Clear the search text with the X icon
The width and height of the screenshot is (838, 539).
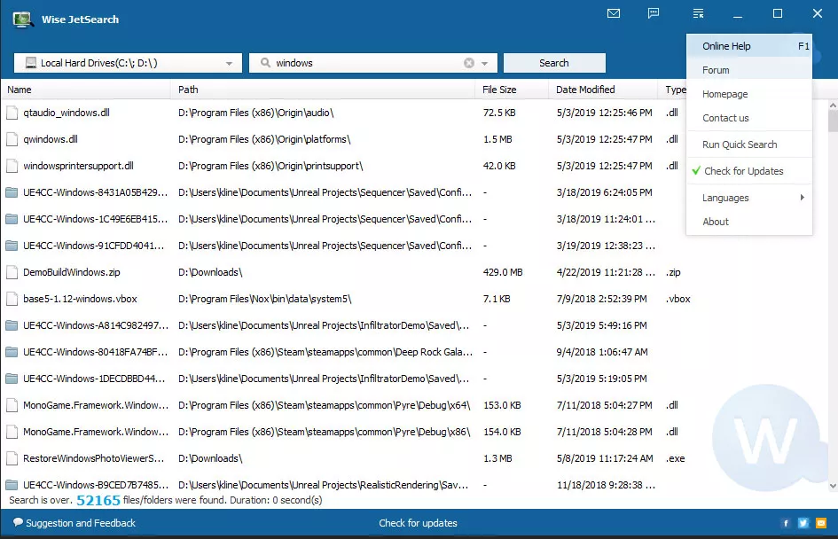click(x=469, y=63)
